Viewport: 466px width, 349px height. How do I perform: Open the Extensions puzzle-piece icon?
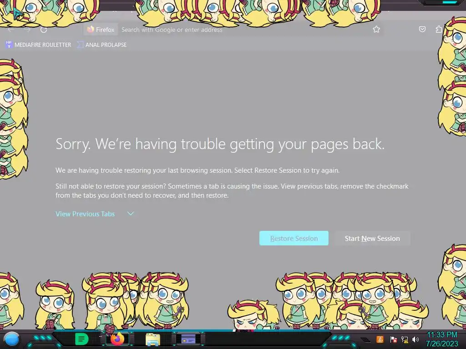(439, 29)
